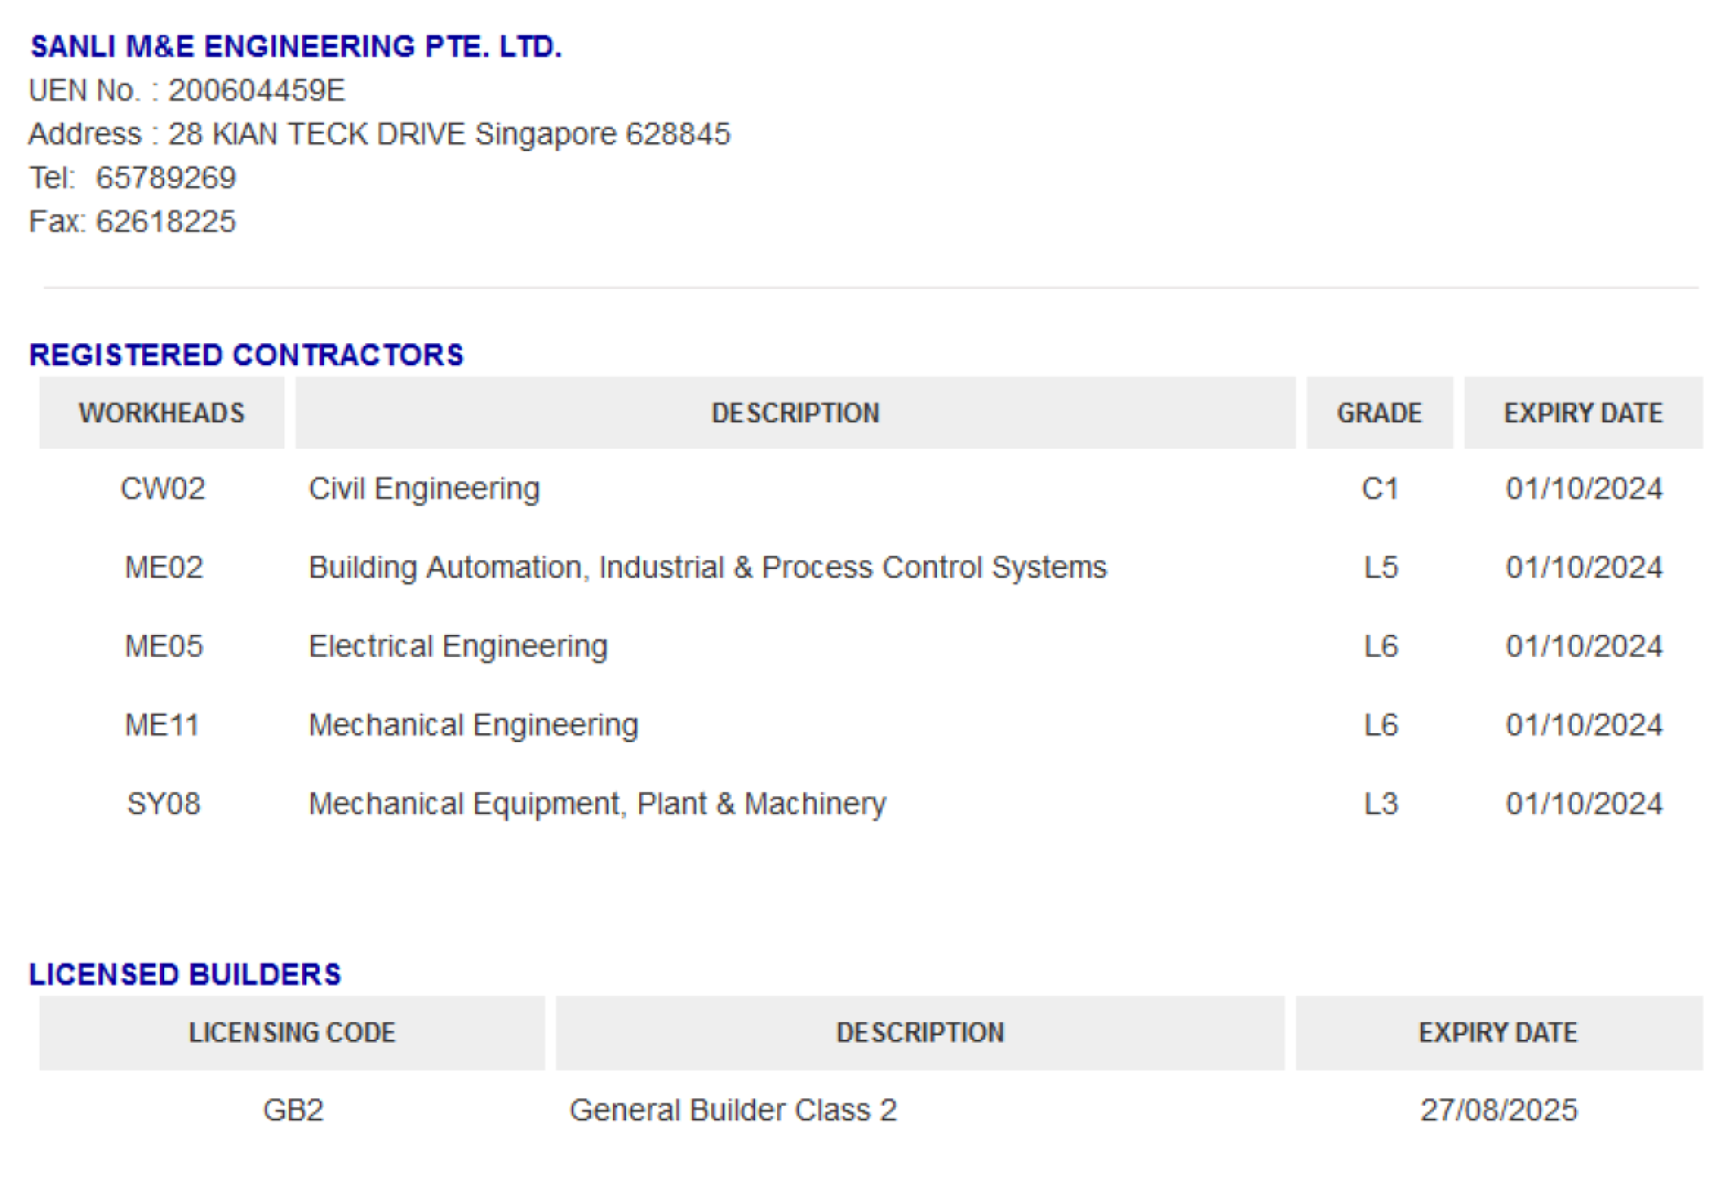Click the Civil Engineering description
1736x1182 pixels.
pyautogui.click(x=424, y=488)
